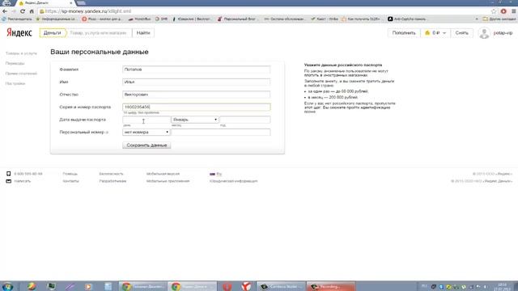Open the potap-vip account link
Image resolution: width=518 pixels, height=291 pixels.
pyautogui.click(x=503, y=33)
